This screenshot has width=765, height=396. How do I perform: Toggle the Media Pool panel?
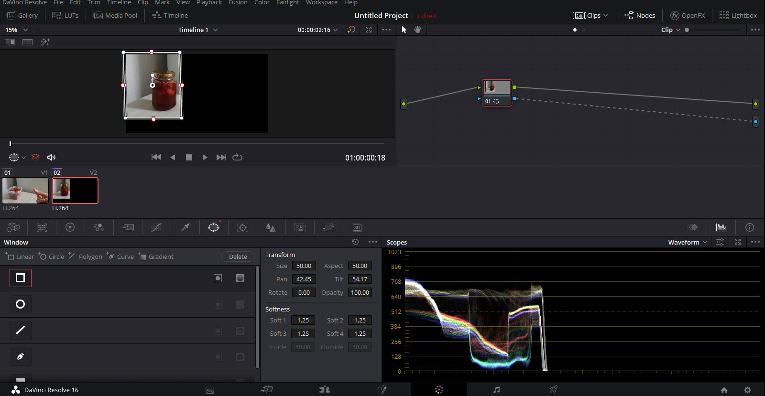[x=115, y=15]
